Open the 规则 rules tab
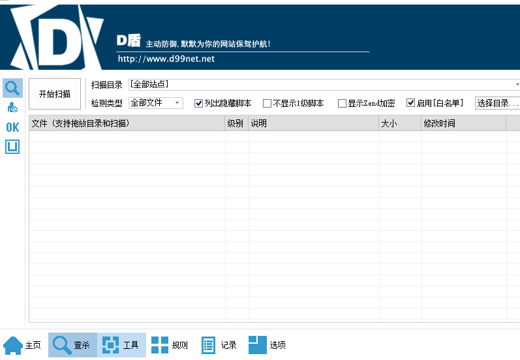520x360 pixels. pyautogui.click(x=170, y=345)
